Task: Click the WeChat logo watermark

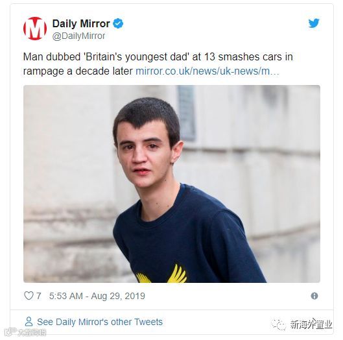Action: 278,324
